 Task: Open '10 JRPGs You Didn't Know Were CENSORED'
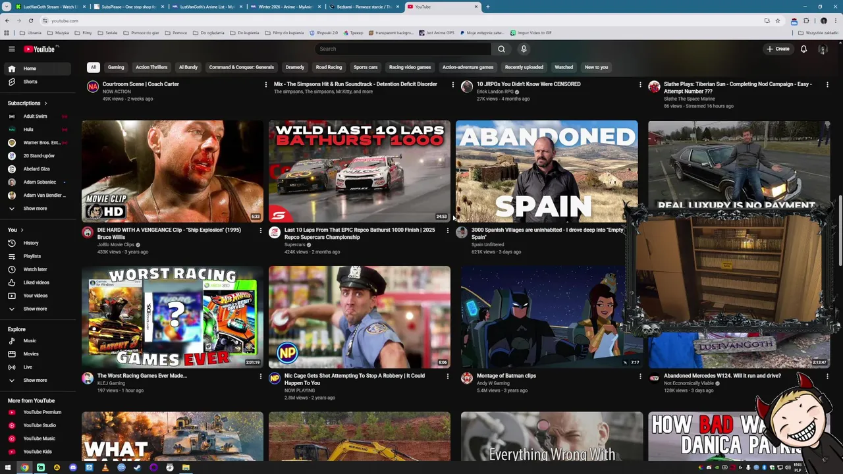pos(529,84)
